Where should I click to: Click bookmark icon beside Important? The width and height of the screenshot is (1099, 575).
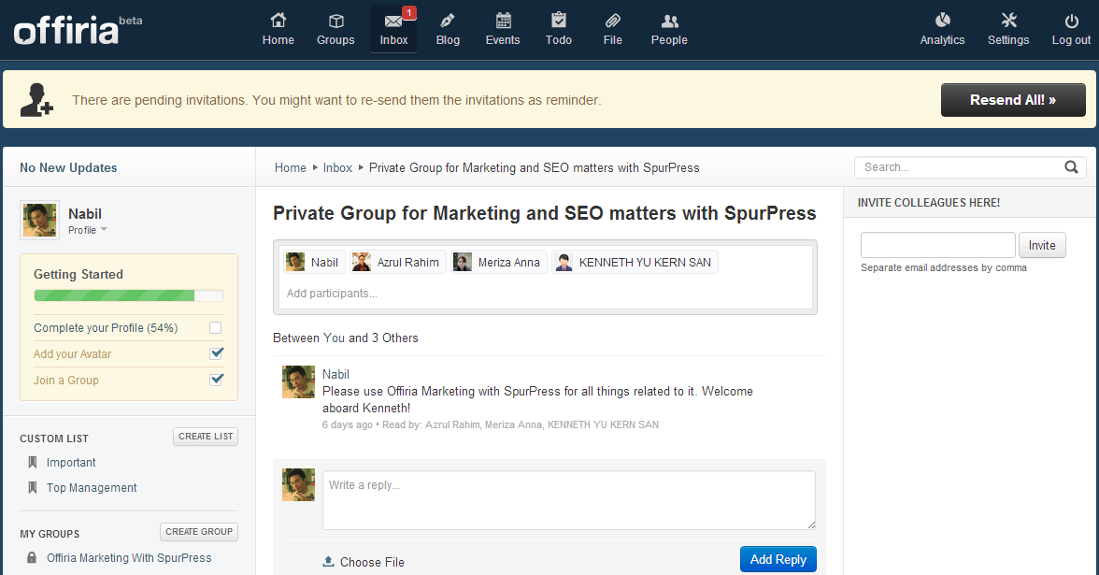tap(32, 462)
